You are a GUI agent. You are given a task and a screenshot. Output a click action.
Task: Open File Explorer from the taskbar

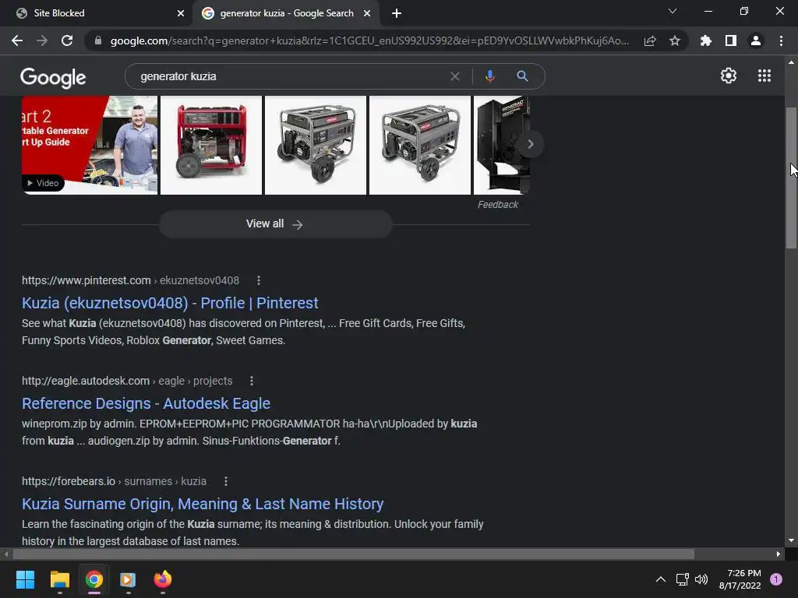pos(59,579)
